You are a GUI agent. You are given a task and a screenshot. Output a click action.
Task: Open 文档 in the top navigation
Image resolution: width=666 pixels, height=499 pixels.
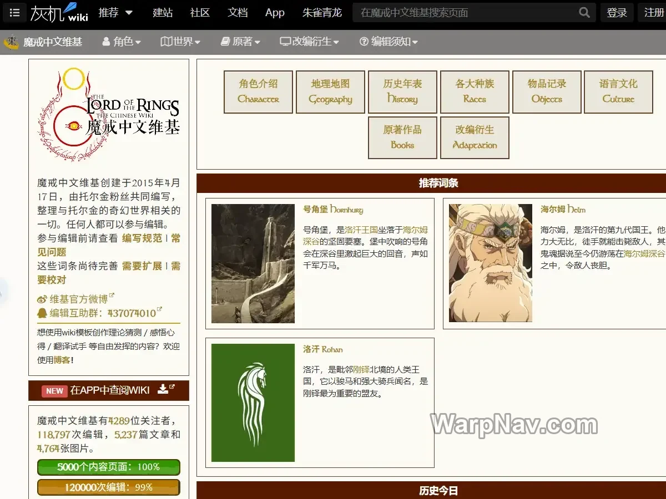pos(238,12)
